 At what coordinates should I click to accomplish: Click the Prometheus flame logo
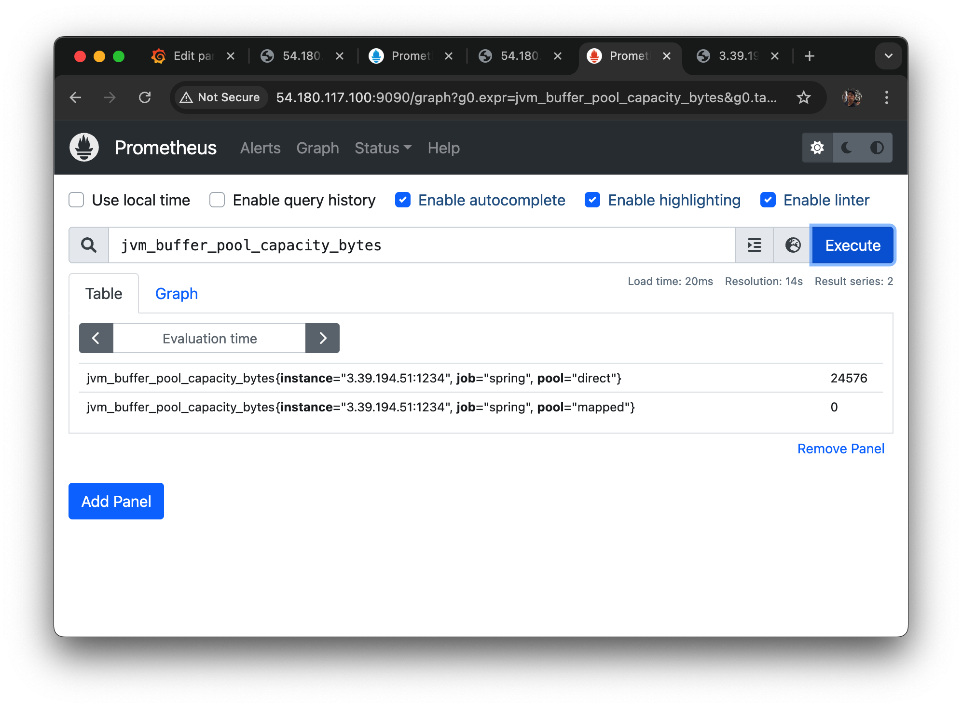click(x=84, y=148)
